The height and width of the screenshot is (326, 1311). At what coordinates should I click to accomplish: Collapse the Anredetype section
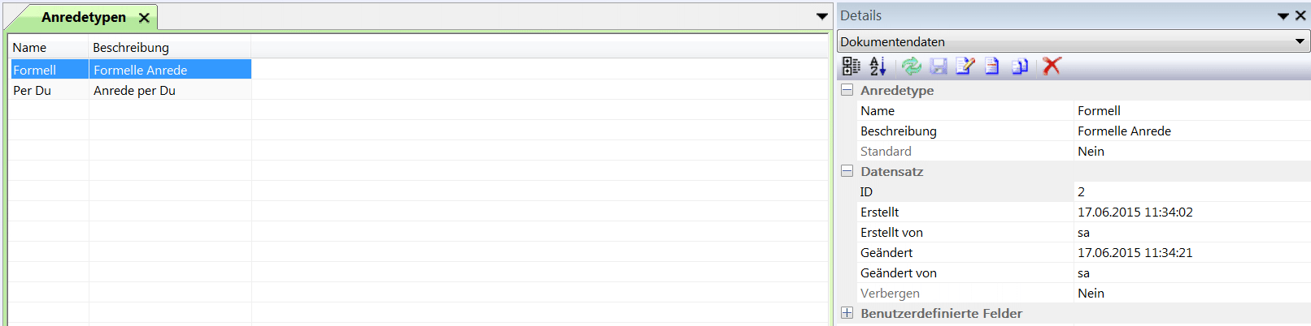(847, 90)
